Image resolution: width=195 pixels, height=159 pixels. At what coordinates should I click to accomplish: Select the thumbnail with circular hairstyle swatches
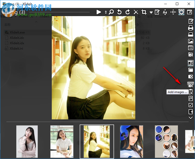tap(166, 142)
